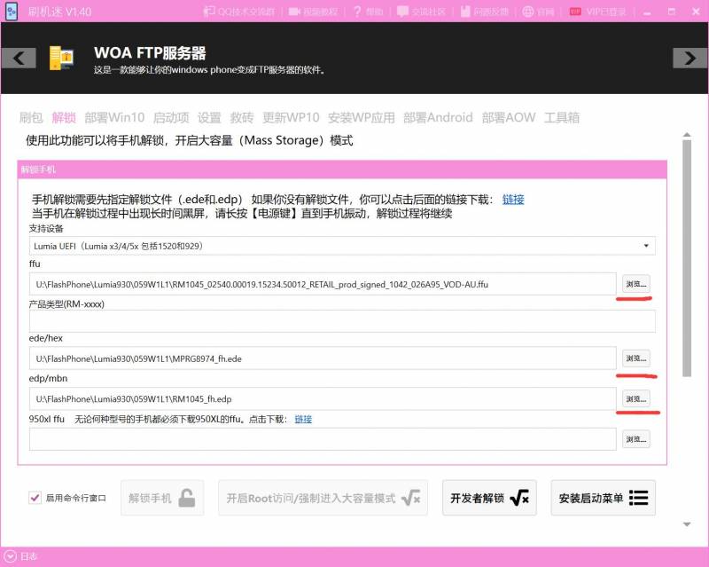
Task: Browse for the edp/mbn file
Action: [x=636, y=399]
